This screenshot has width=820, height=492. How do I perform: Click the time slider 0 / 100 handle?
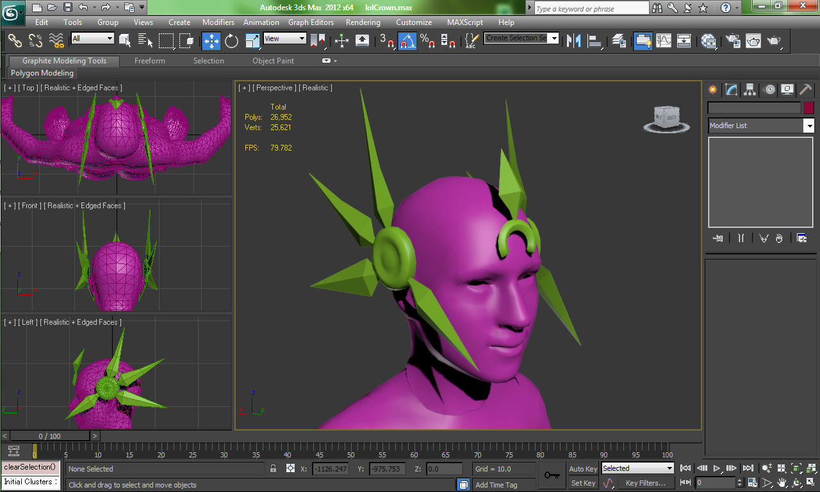50,436
